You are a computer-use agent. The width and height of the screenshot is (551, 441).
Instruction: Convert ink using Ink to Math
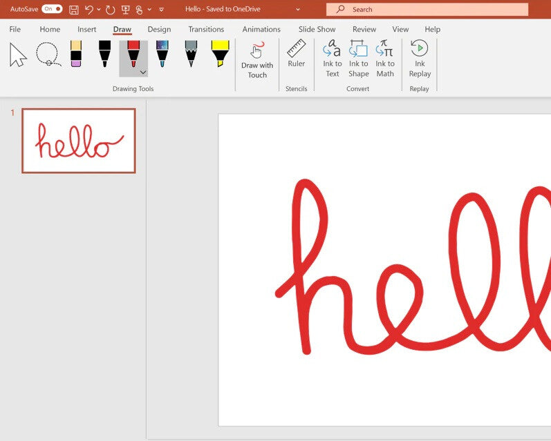coord(385,59)
